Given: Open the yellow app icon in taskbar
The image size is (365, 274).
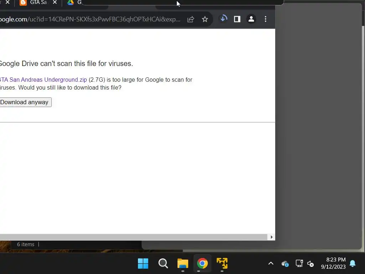Looking at the screenshot, I should tap(222, 264).
